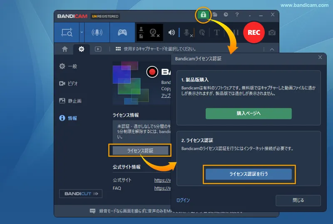This screenshot has height=224, width=333.
Task: Toggle speaker sound icon
Action: click(171, 32)
